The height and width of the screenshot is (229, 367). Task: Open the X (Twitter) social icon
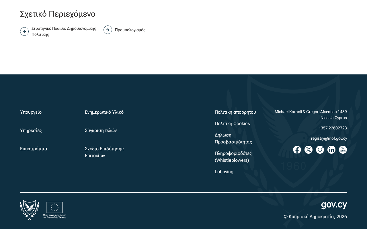pyautogui.click(x=309, y=150)
